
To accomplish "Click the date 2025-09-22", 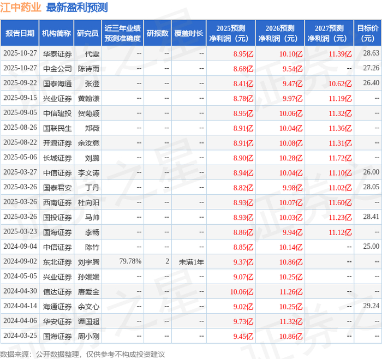I will click(20, 83).
